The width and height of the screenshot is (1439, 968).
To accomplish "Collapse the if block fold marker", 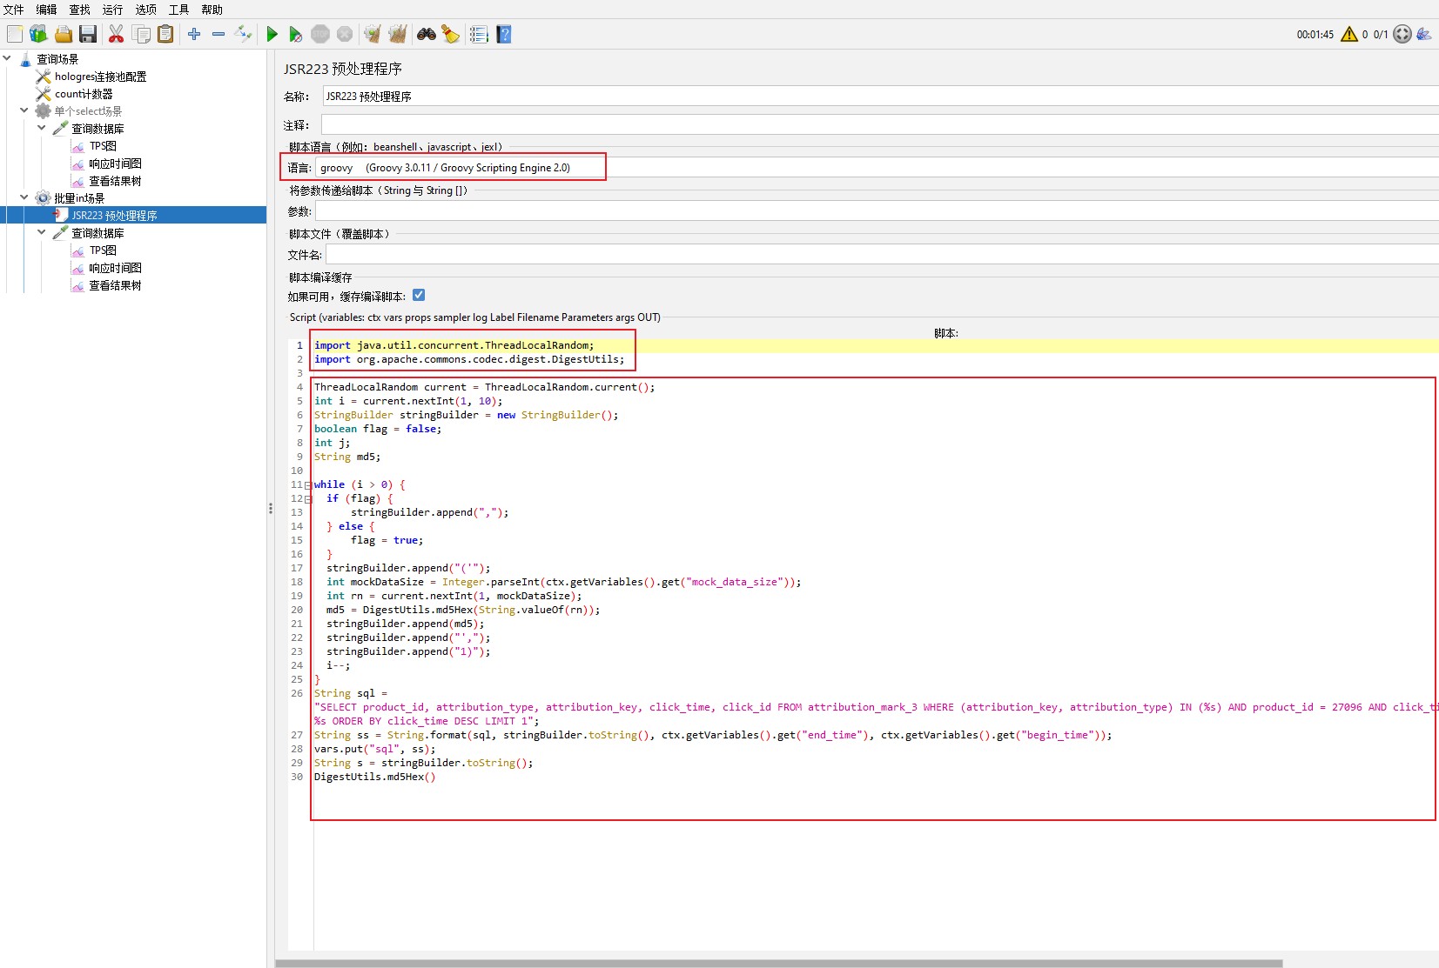I will click(x=308, y=499).
